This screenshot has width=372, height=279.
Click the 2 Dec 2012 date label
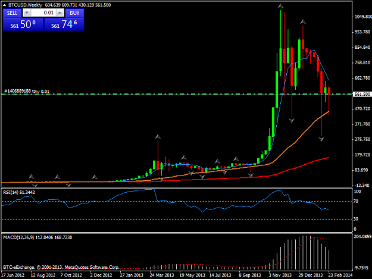(101, 275)
